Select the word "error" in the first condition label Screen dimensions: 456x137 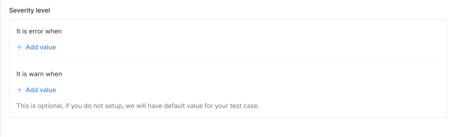[36, 31]
